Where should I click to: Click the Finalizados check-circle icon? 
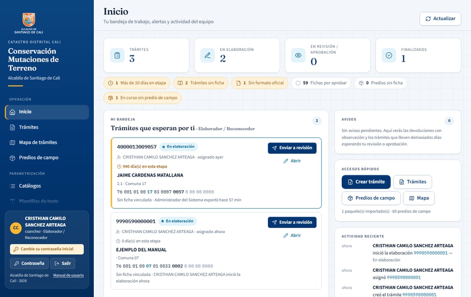click(389, 55)
